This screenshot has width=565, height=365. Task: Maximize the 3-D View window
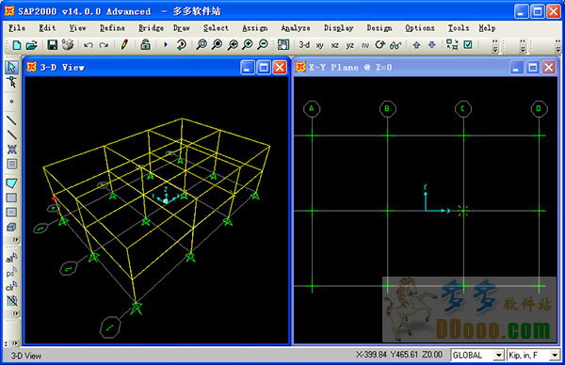(264, 68)
